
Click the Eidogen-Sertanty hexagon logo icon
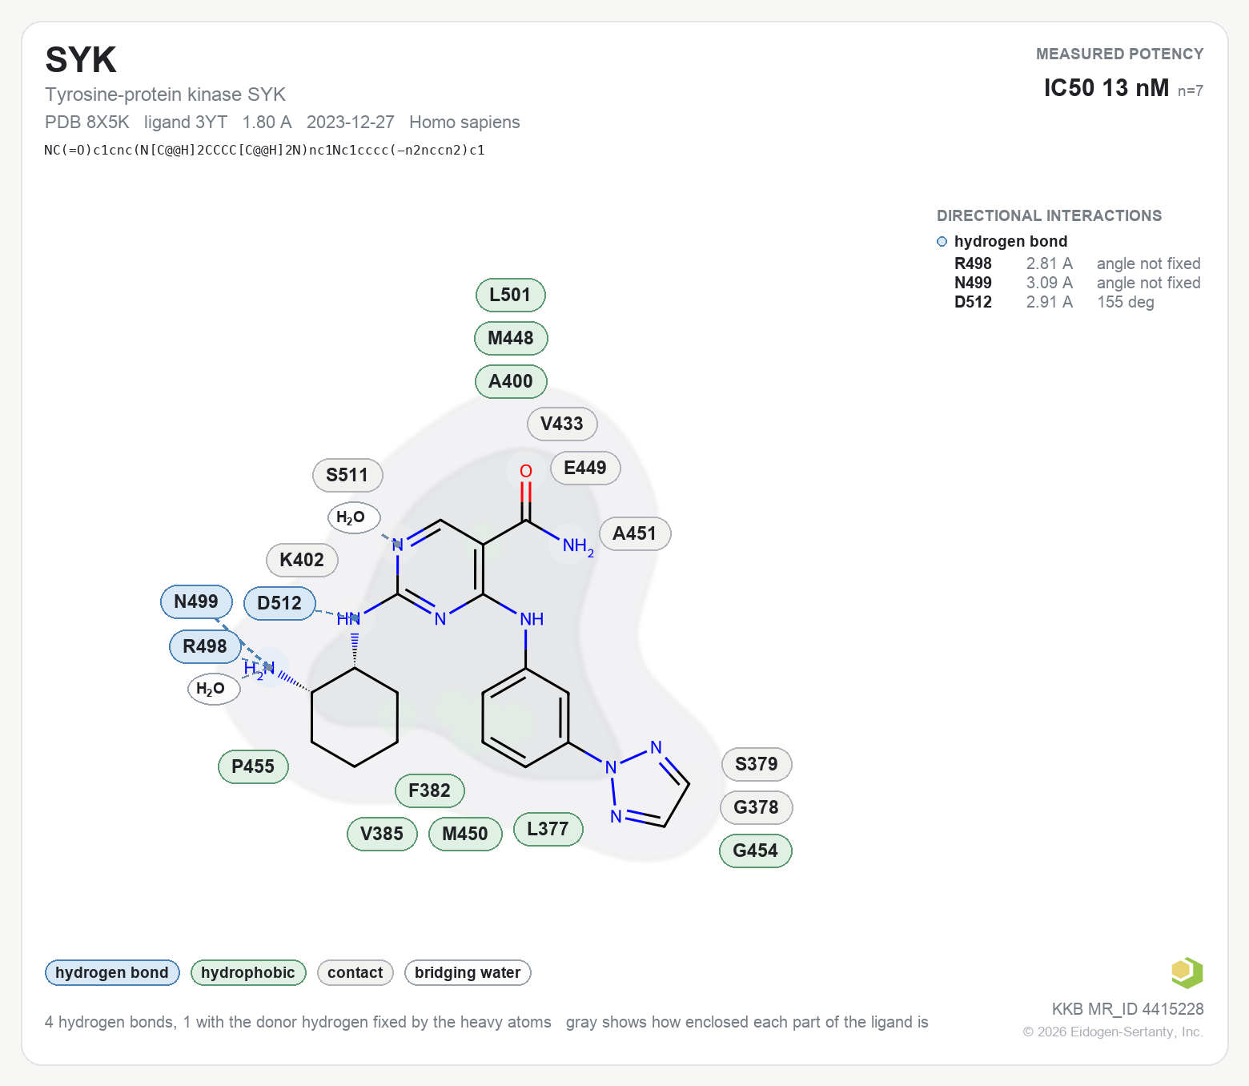click(x=1187, y=973)
